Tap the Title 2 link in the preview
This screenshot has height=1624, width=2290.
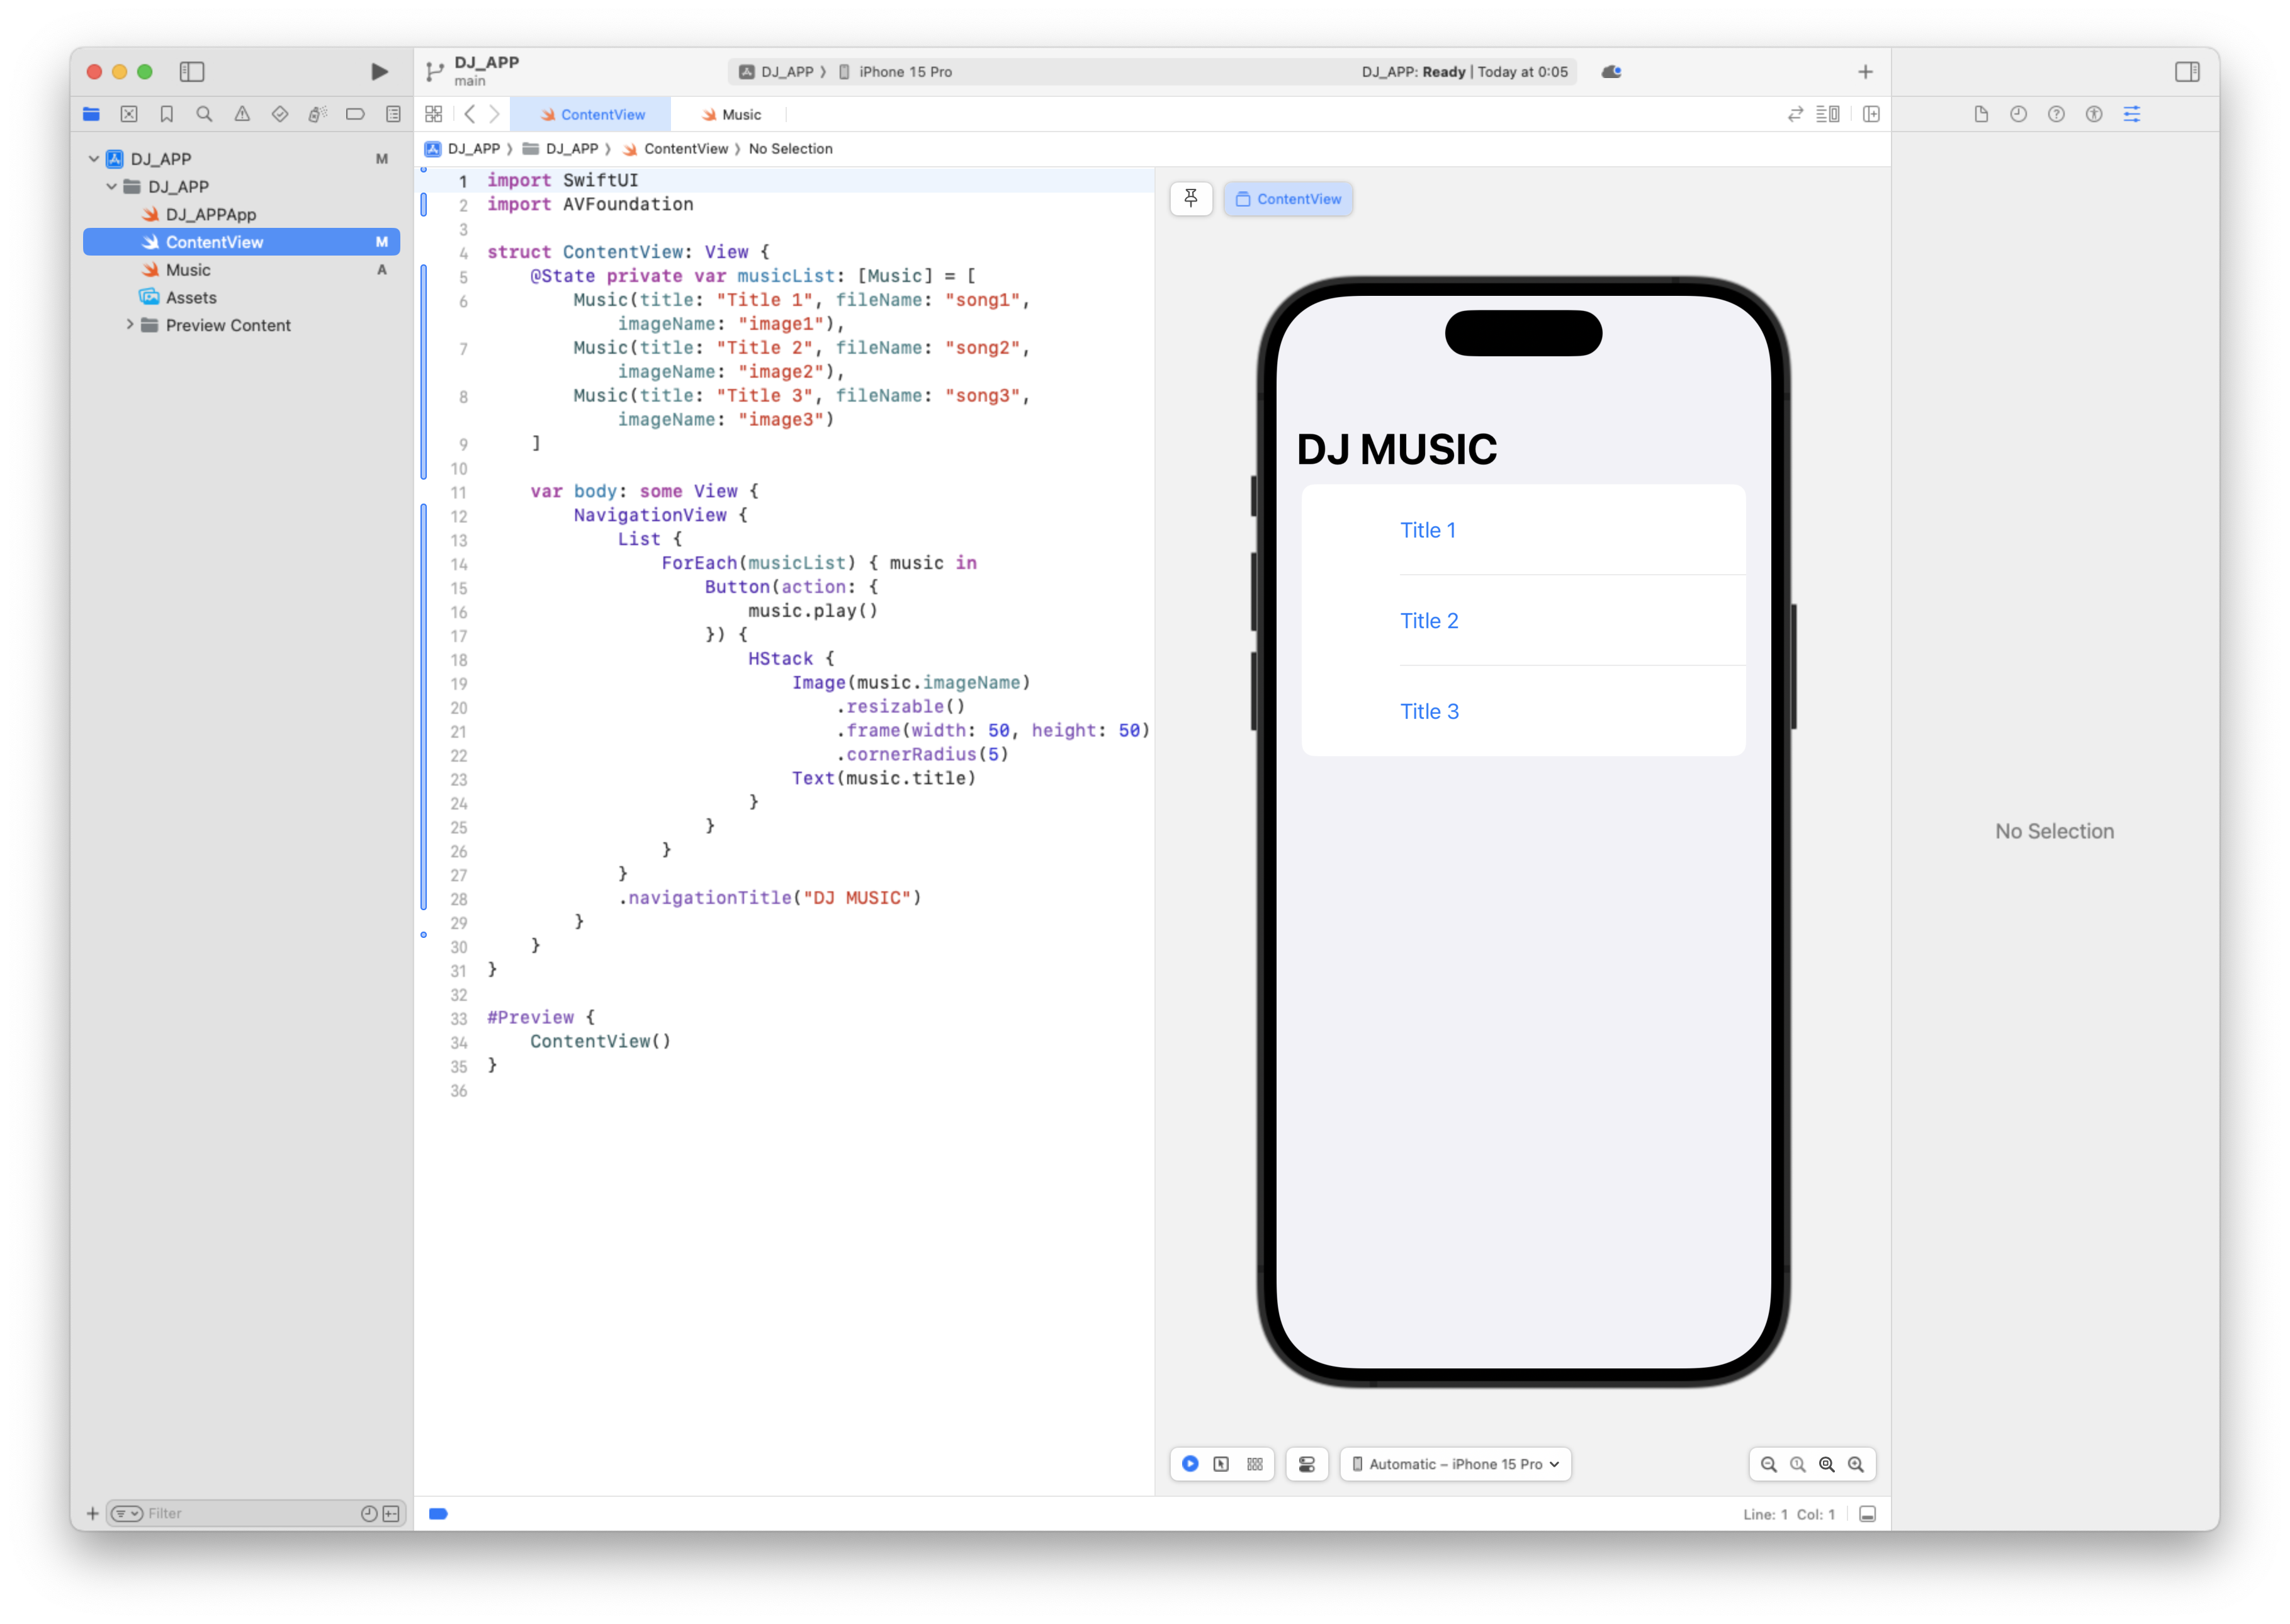tap(1429, 620)
